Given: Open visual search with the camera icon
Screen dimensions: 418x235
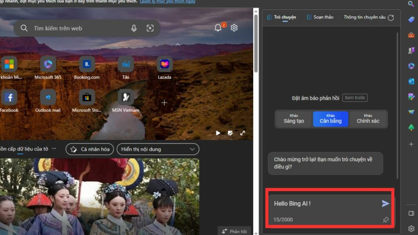Looking at the screenshot, I should [x=150, y=28].
